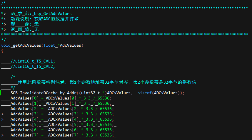This screenshot has width=252, height=140.
Task: Click the float parameter type keyword
Action: pyautogui.click(x=49, y=45)
